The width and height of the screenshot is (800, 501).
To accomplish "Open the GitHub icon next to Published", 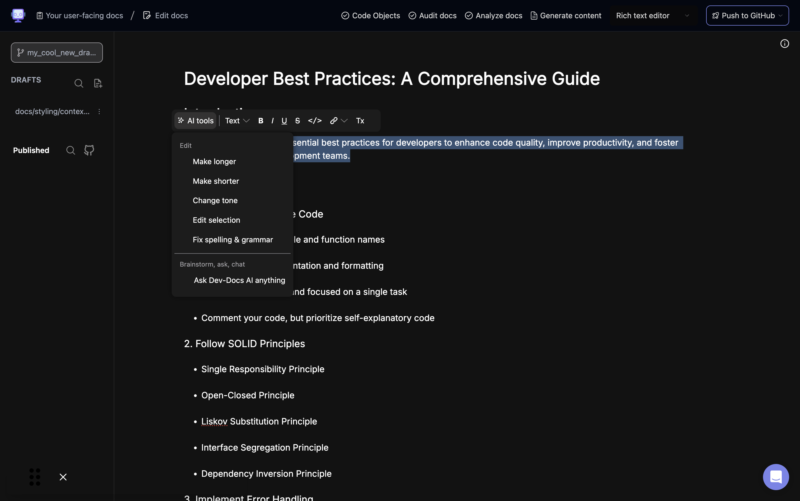I will (89, 150).
